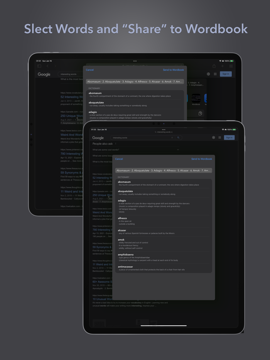Open "780 Interesting W…" result on back iPad
This screenshot has height=360, width=270.
[x=71, y=153]
